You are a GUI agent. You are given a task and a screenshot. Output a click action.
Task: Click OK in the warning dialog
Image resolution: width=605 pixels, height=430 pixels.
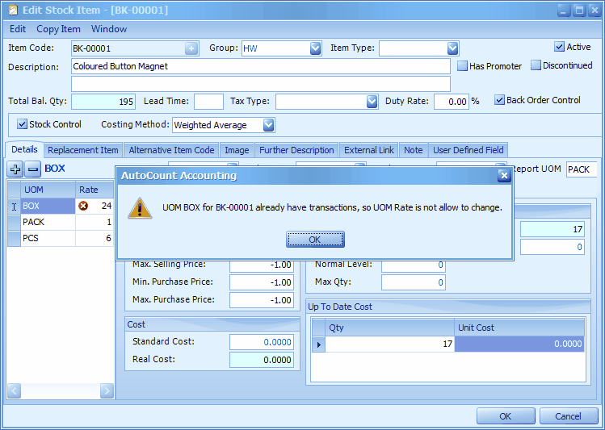(x=315, y=240)
